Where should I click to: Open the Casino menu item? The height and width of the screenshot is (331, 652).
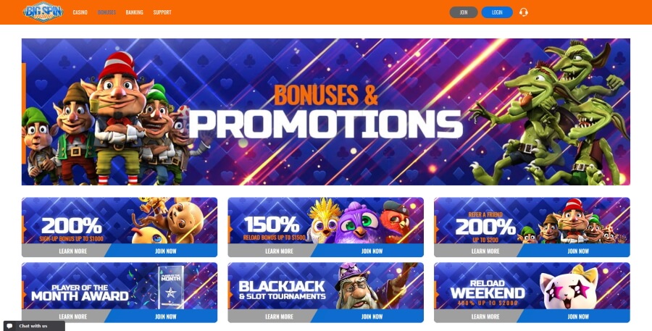[x=80, y=12]
